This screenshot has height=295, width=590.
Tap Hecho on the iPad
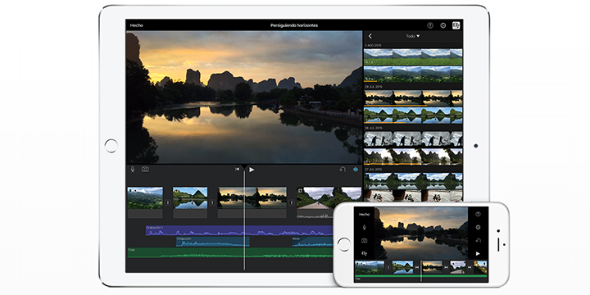tap(137, 25)
